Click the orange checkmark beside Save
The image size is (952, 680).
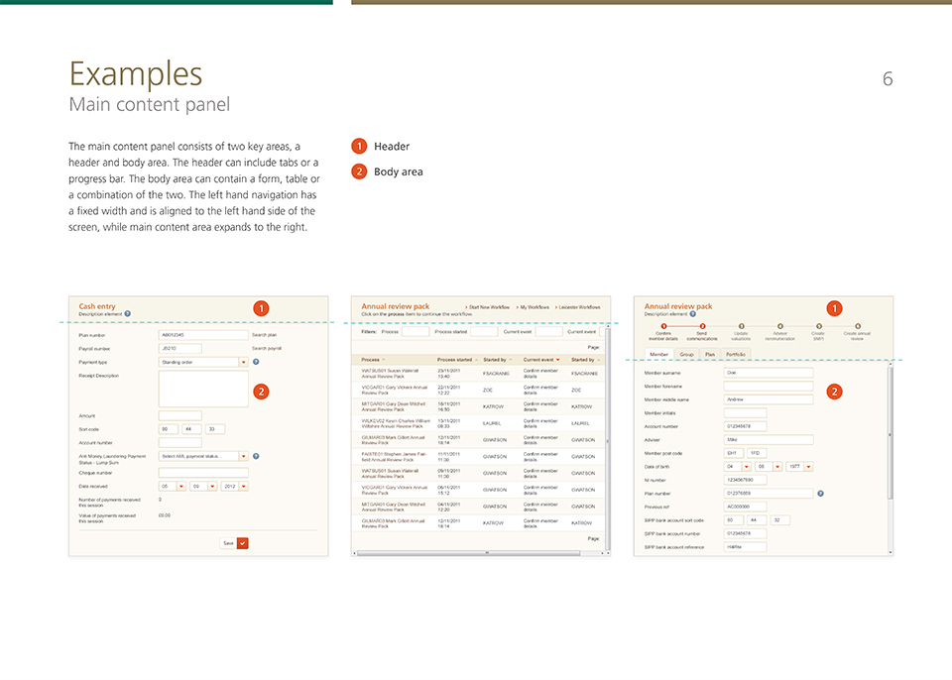242,543
